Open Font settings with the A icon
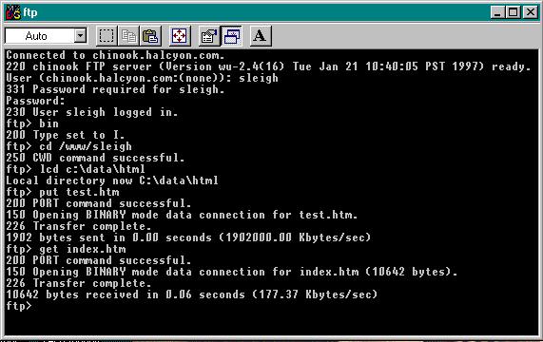543x342 pixels. click(261, 36)
